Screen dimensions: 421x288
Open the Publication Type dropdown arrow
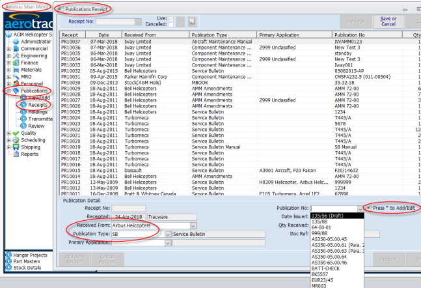click(169, 234)
